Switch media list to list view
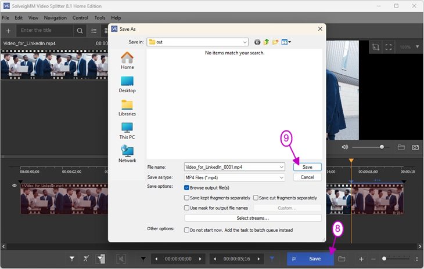This screenshot has height=269, width=424. [x=94, y=31]
